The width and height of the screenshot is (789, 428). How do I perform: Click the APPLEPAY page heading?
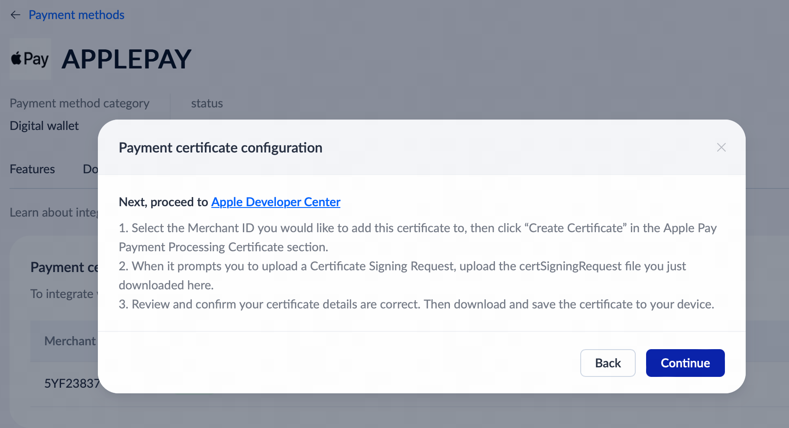point(126,59)
